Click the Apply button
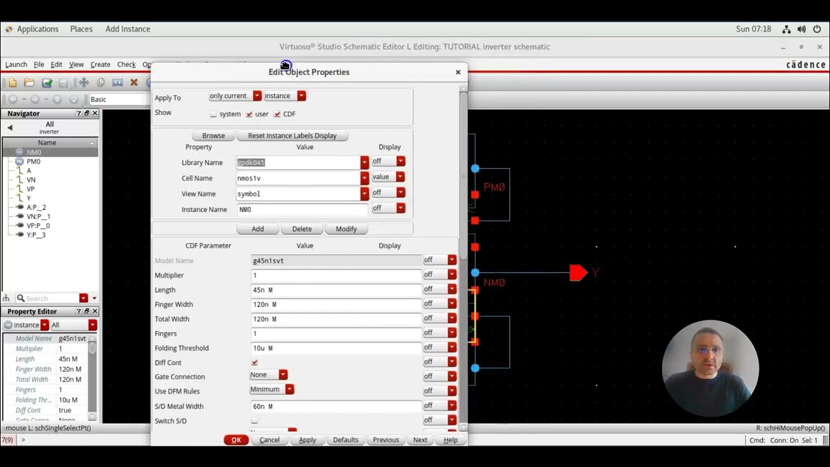This screenshot has height=467, width=830. 307,440
